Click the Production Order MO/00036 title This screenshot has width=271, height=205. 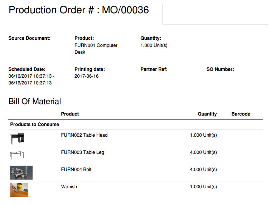[78, 10]
